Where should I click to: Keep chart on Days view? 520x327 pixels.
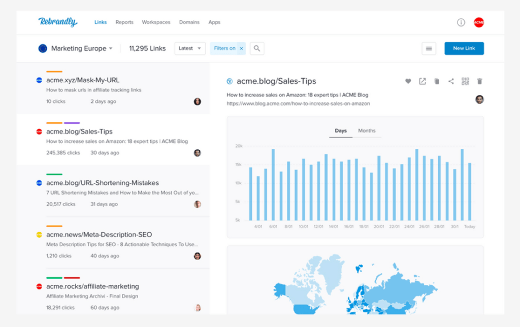pos(340,130)
